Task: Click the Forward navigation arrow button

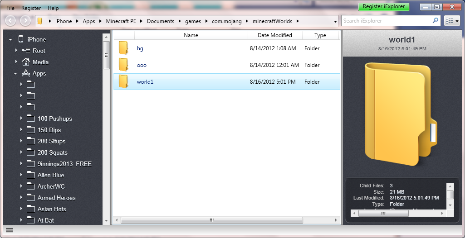Action: coord(25,20)
